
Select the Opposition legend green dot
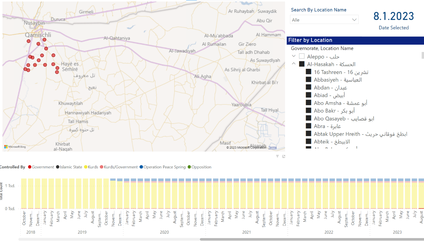click(189, 167)
